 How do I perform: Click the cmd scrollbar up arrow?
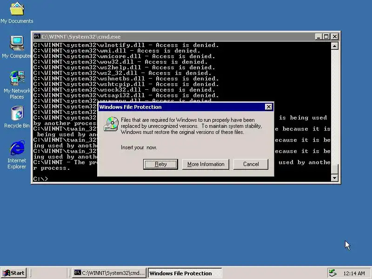tap(334, 46)
